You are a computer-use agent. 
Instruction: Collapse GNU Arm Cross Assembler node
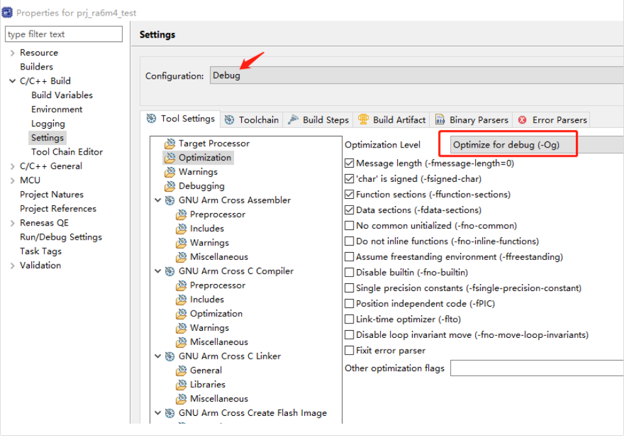[x=158, y=199]
